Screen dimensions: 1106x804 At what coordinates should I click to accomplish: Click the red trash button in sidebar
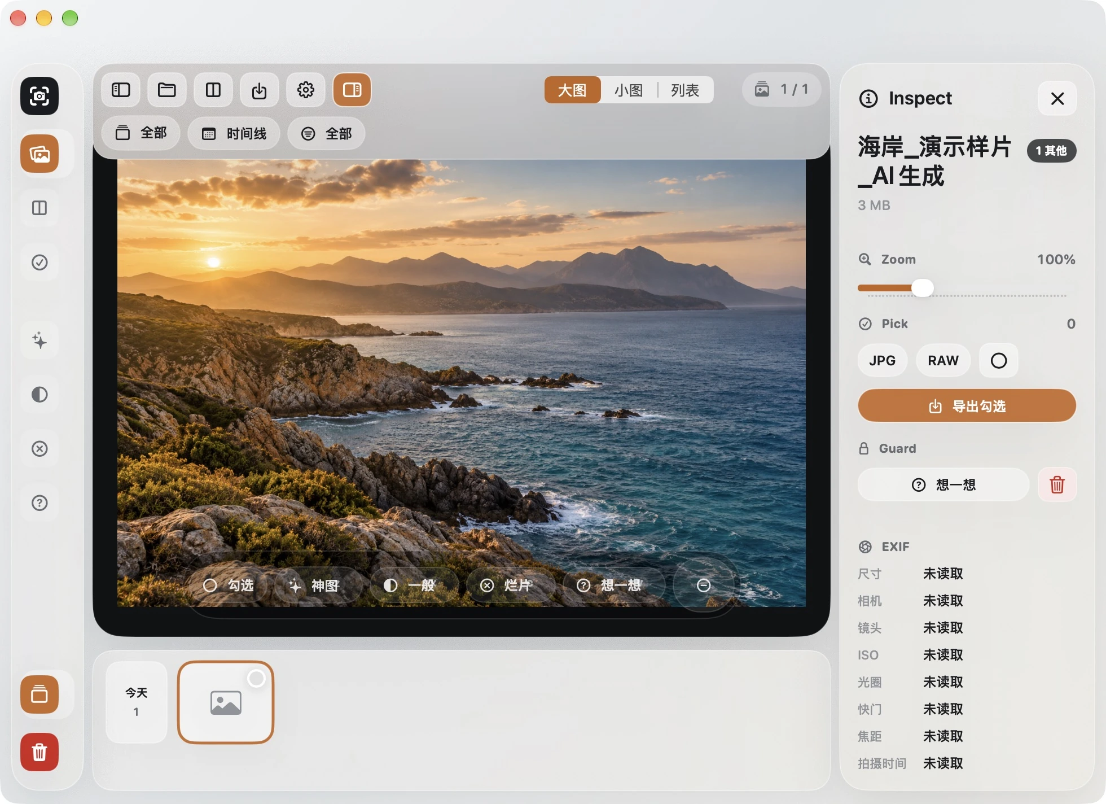[39, 752]
